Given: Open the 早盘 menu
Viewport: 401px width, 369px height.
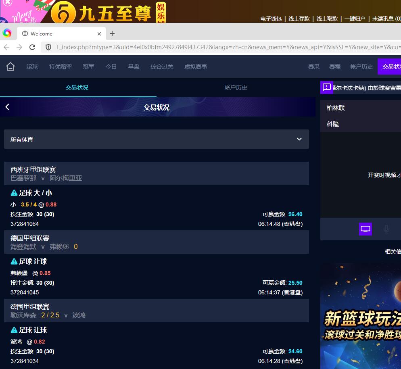Looking at the screenshot, I should pos(134,67).
